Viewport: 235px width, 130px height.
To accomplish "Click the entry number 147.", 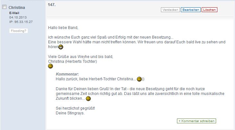I will pyautogui.click(x=52, y=5).
